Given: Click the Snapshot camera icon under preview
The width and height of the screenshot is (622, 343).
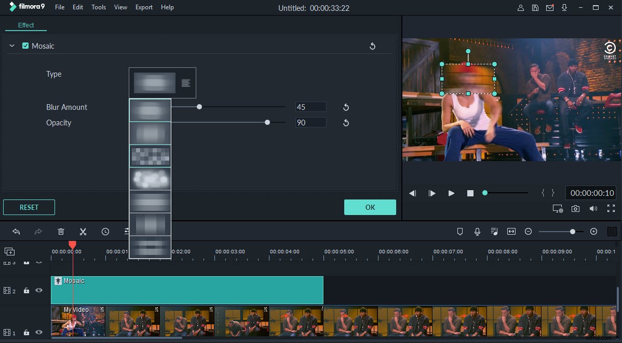Looking at the screenshot, I should (575, 208).
